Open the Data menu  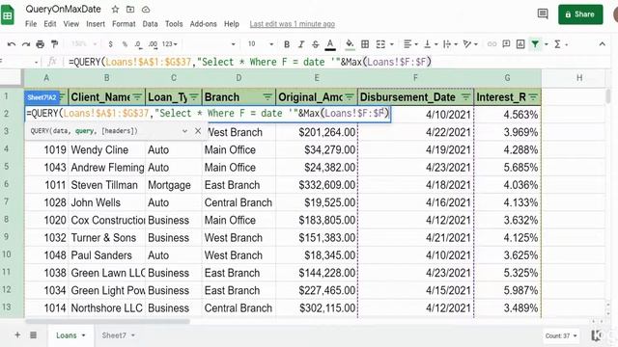point(151,24)
